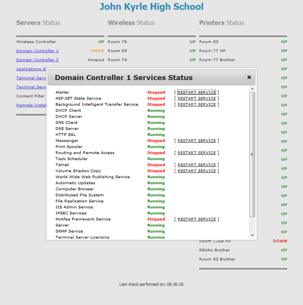This screenshot has height=305, width=303.
Task: Restart the Telnet service
Action: (x=197, y=165)
